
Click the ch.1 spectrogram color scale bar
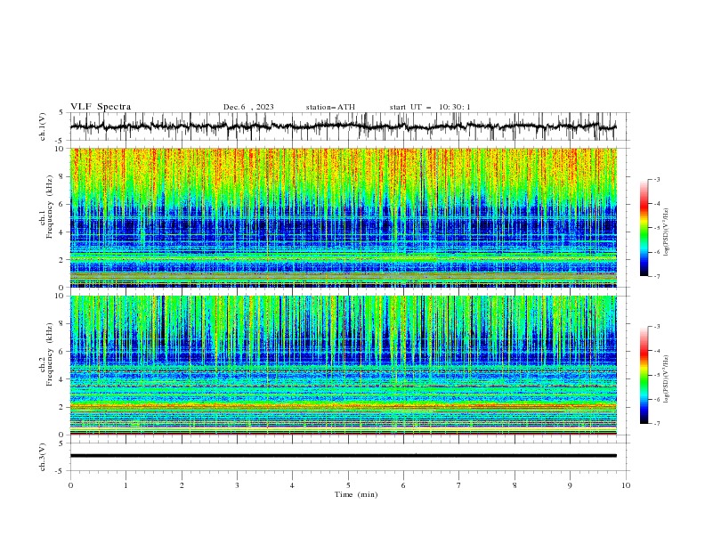click(644, 228)
